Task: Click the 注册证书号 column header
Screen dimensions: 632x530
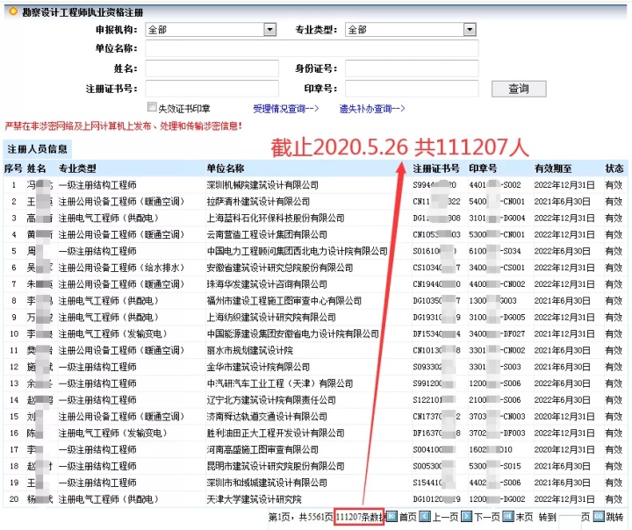Action: pos(436,168)
